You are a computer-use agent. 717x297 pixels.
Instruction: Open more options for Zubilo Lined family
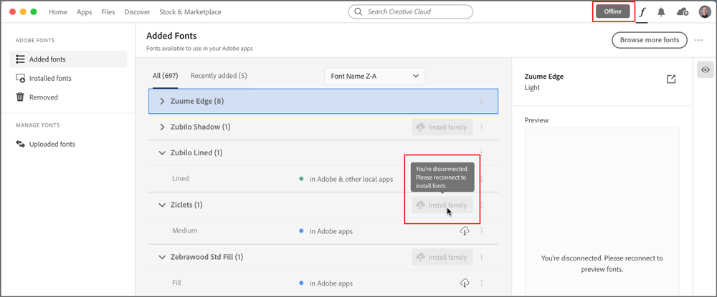[481, 153]
